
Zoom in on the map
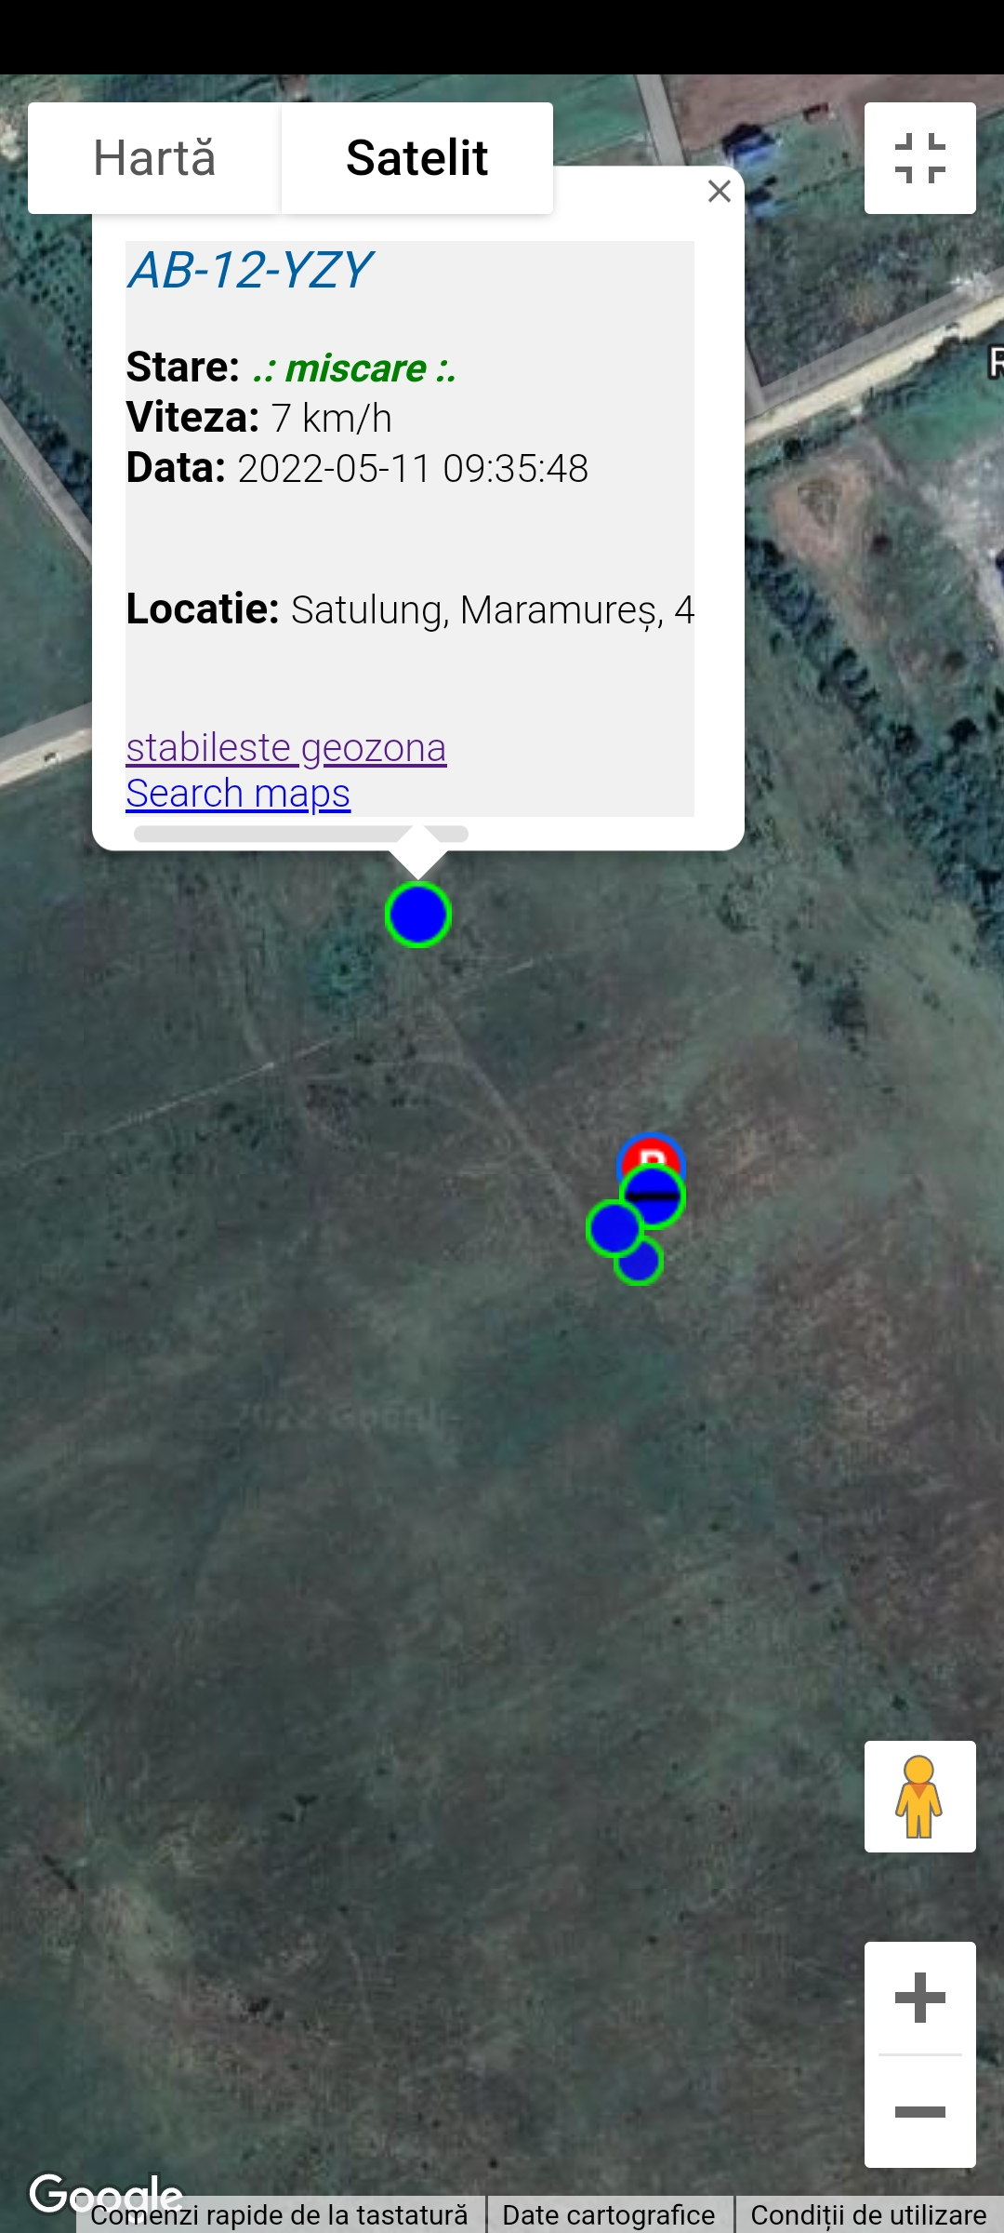(x=919, y=1998)
